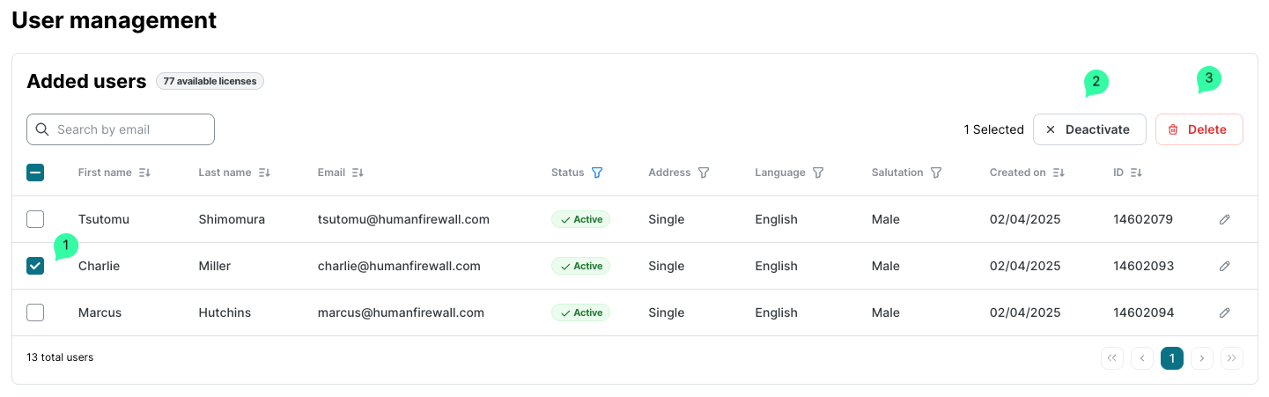The image size is (1269, 397).
Task: Select Marcus Hutchins with the checkbox
Action: [x=35, y=312]
